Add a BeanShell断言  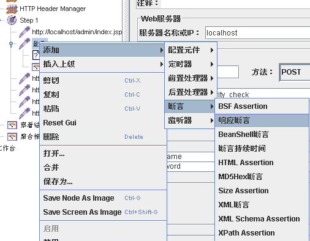click(x=262, y=135)
